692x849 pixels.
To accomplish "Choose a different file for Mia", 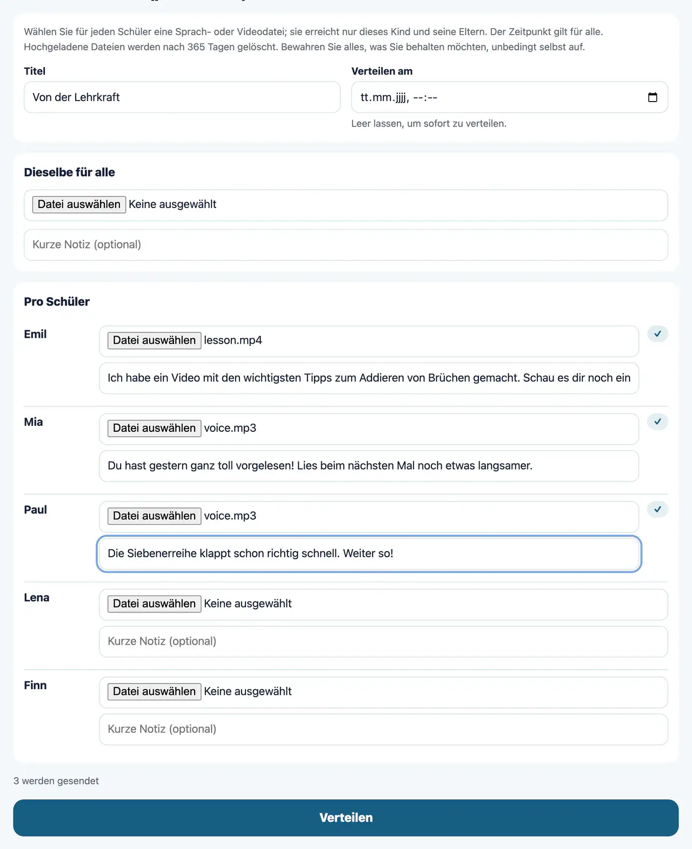I will tap(154, 428).
